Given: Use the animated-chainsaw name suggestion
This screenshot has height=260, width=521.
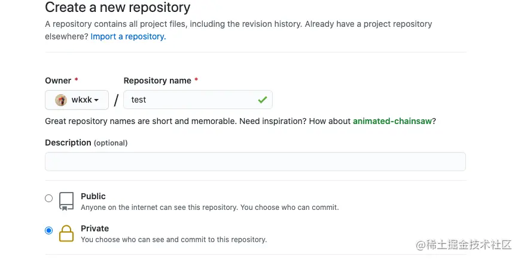Looking at the screenshot, I should tap(392, 121).
